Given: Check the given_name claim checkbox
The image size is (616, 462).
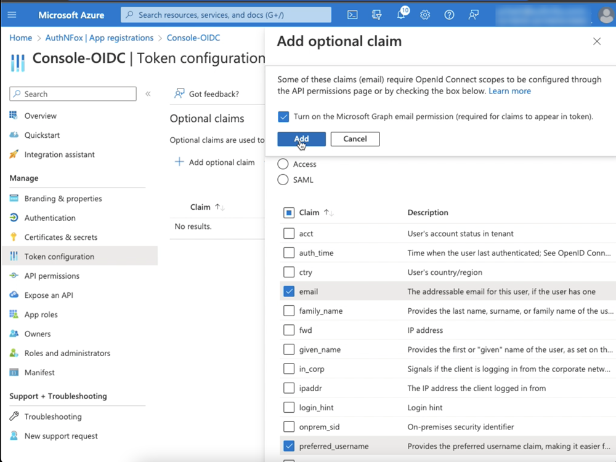Looking at the screenshot, I should 289,349.
